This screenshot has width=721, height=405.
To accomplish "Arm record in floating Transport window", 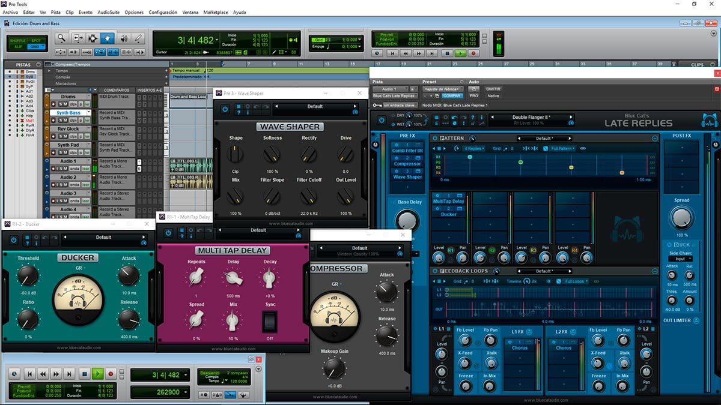I will 111,374.
